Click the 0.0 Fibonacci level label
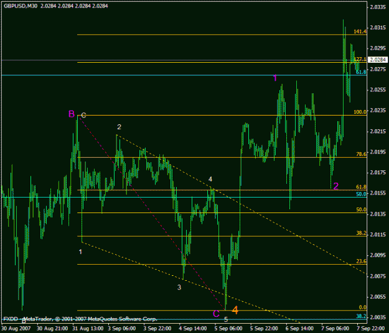This screenshot has width=389, height=333. [362, 308]
